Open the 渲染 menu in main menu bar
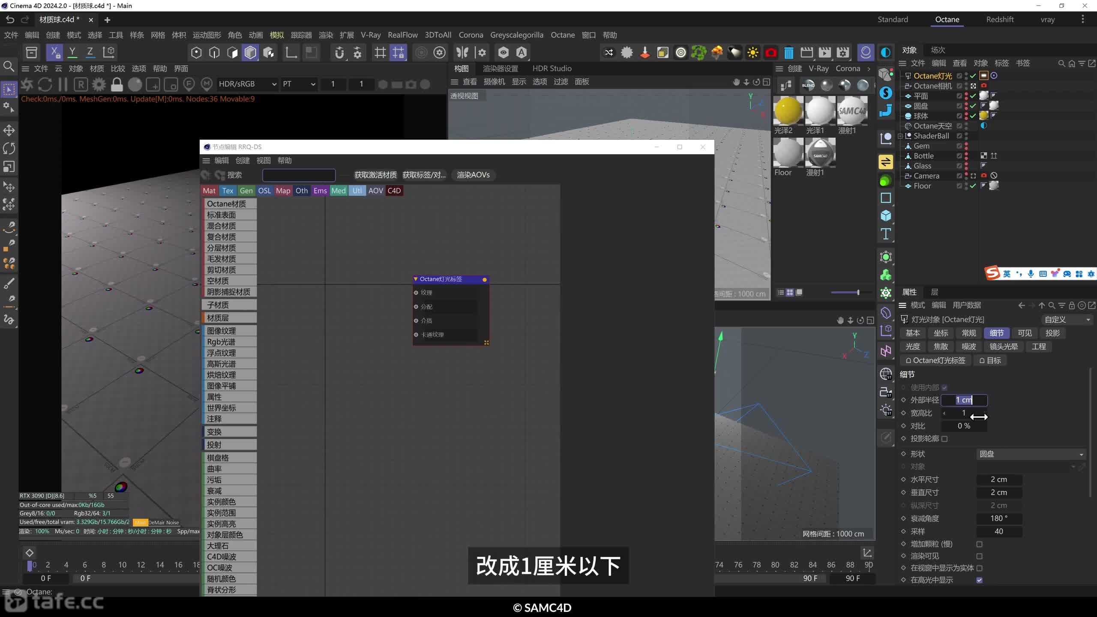This screenshot has width=1097, height=617. pos(326,35)
